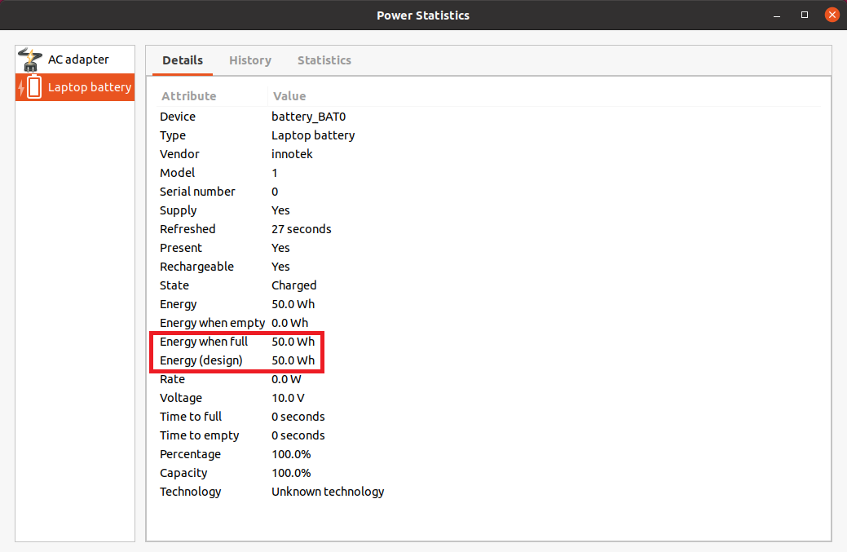Screen dimensions: 847x552
Task: Click the battery charging icon in sidebar
Action: pyautogui.click(x=30, y=86)
